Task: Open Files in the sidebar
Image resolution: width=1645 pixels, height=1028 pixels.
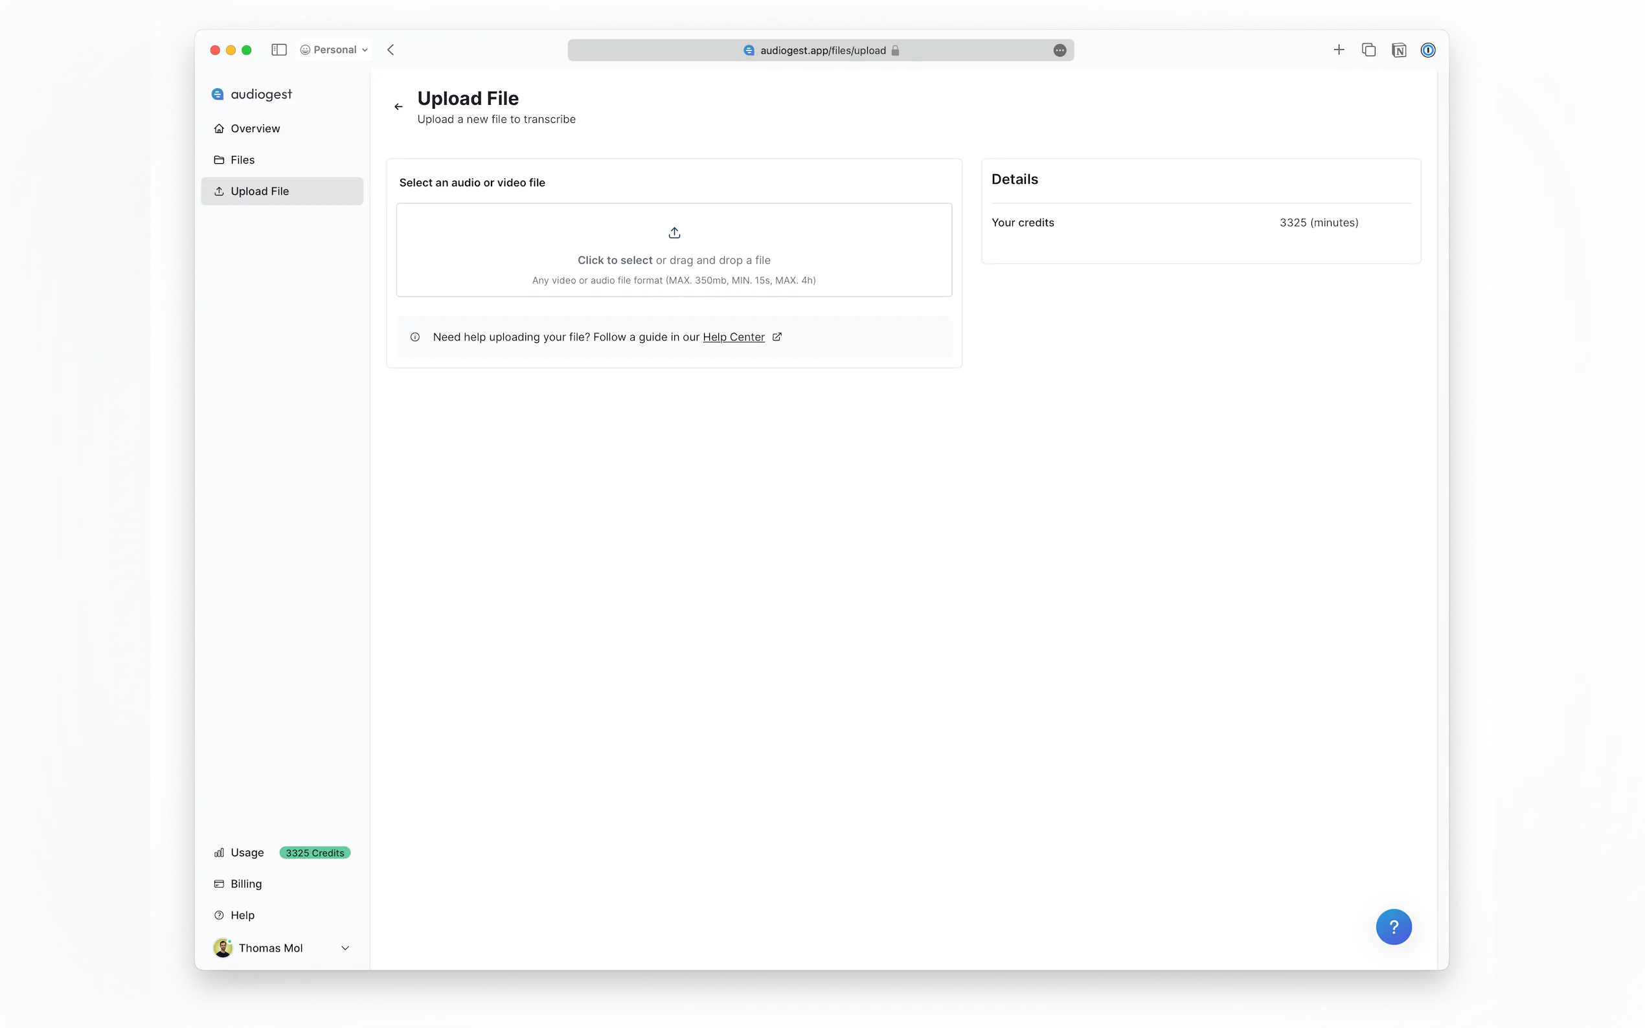Action: (242, 160)
